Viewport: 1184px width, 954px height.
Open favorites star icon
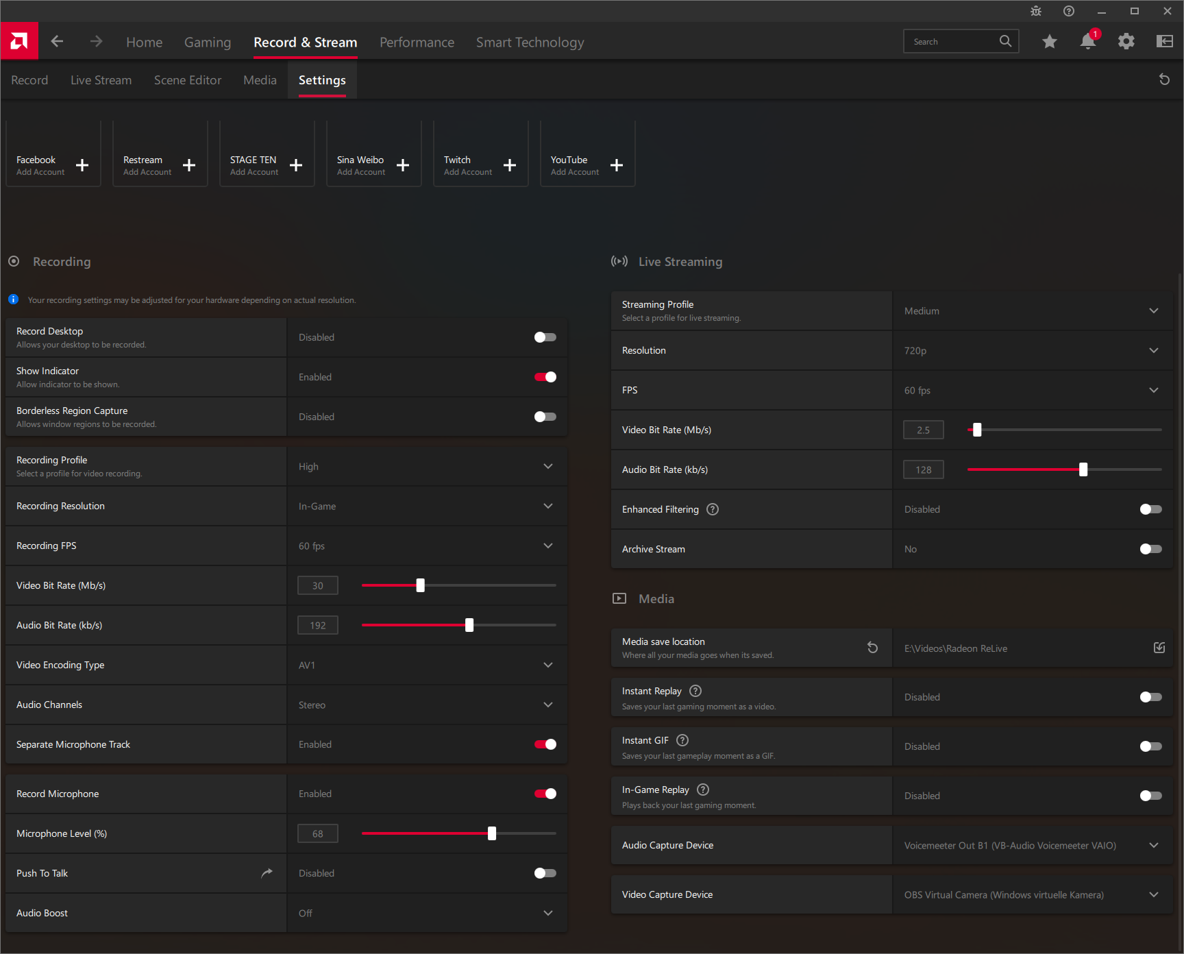coord(1050,42)
